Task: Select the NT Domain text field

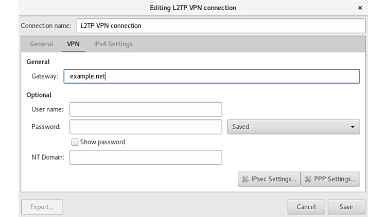Action: (x=146, y=157)
